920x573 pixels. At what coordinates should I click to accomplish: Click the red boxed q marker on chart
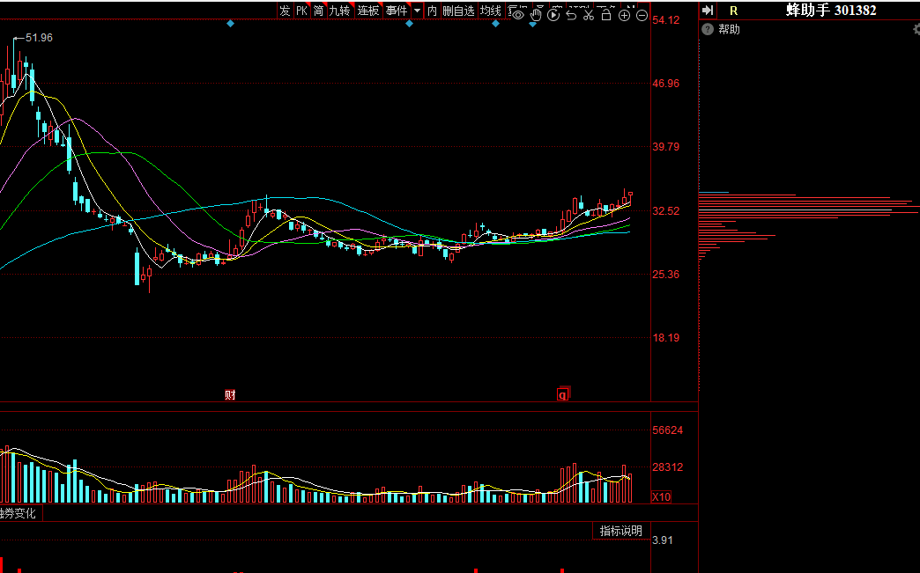point(563,394)
